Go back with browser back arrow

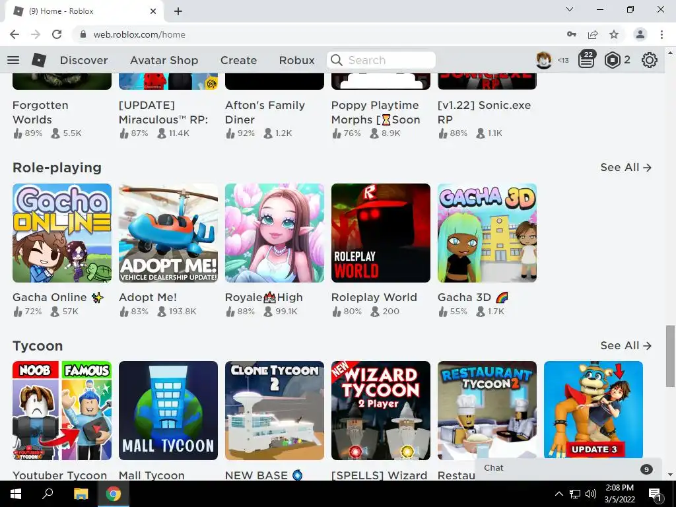pyautogui.click(x=15, y=34)
